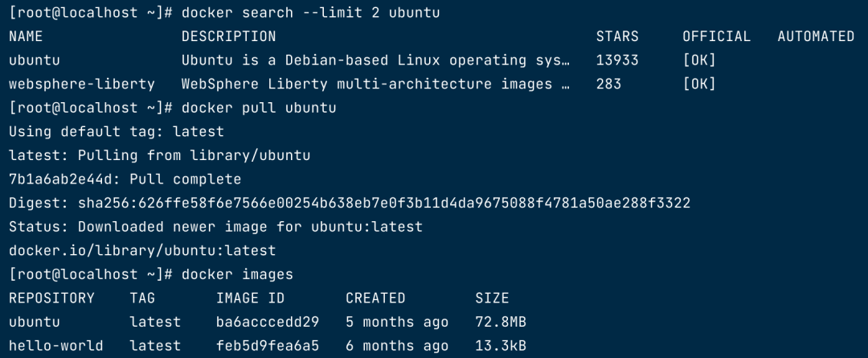Click the DESCRIPTION column header

pyautogui.click(x=228, y=36)
